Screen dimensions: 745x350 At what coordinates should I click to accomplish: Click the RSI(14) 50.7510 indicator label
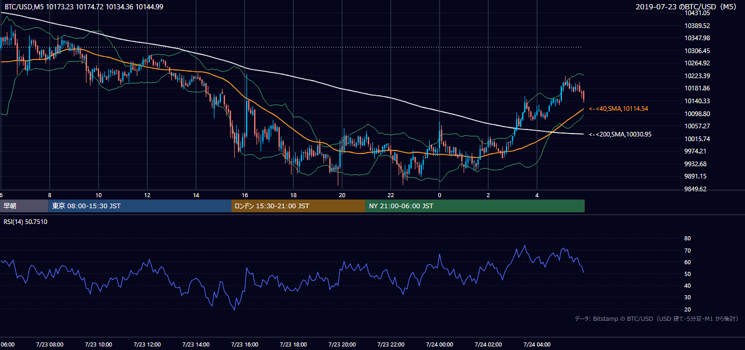point(26,222)
